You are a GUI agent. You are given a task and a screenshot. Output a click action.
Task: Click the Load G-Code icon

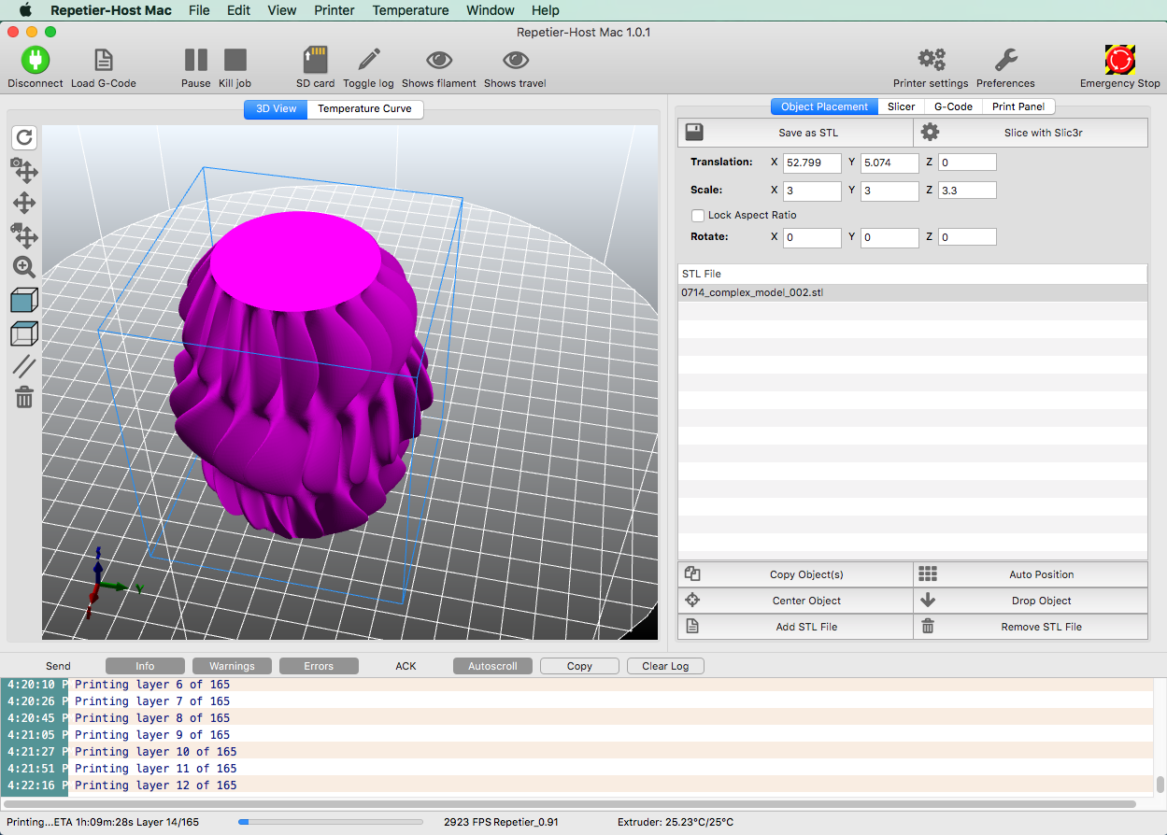pyautogui.click(x=104, y=61)
